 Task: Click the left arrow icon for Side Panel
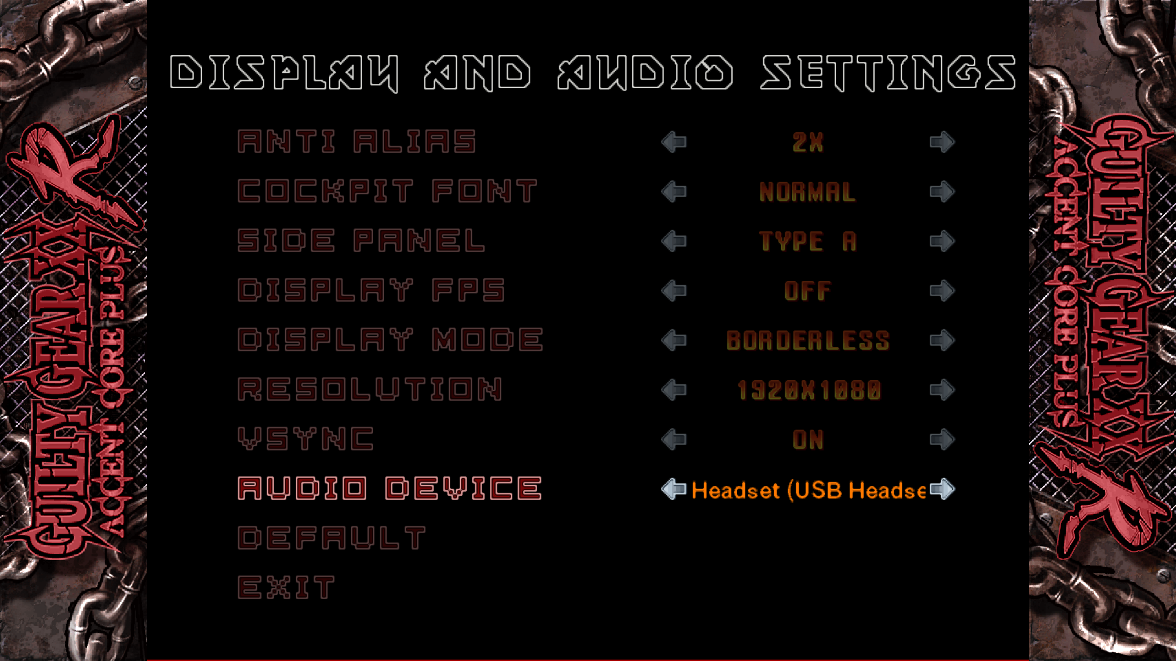[672, 241]
